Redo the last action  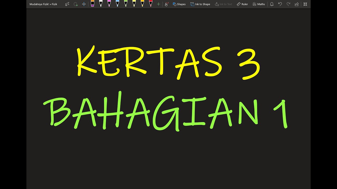point(288,4)
